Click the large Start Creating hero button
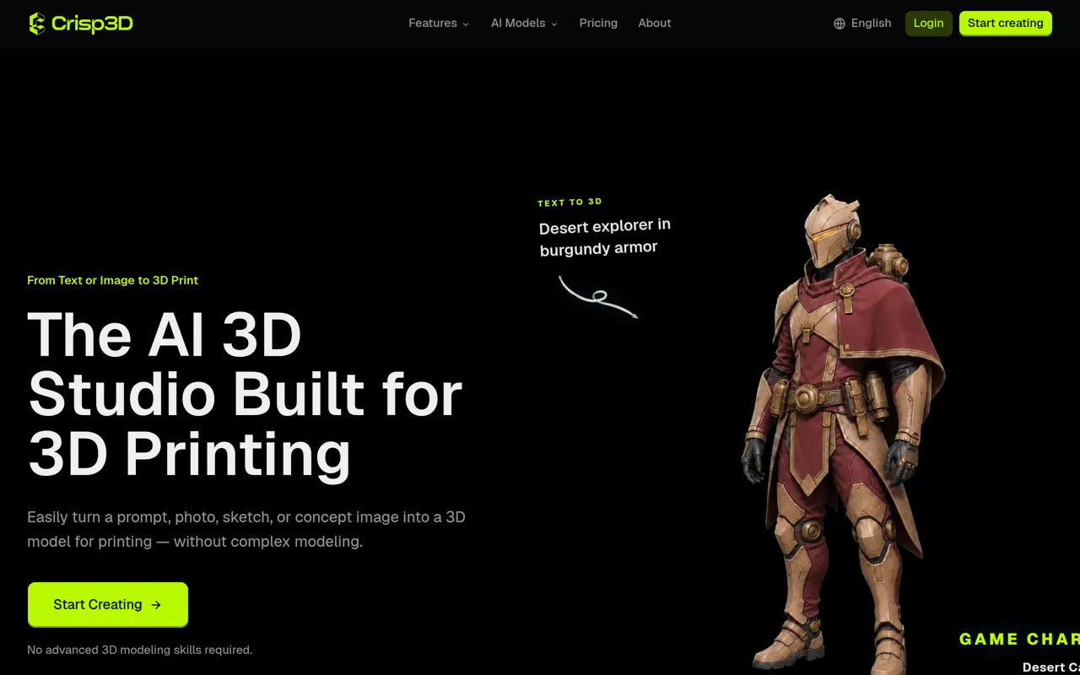Image resolution: width=1080 pixels, height=675 pixels. pyautogui.click(x=108, y=604)
